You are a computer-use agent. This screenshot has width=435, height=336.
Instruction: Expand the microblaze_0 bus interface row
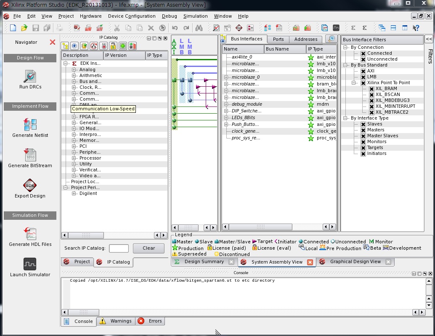click(x=226, y=77)
